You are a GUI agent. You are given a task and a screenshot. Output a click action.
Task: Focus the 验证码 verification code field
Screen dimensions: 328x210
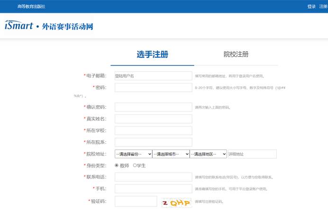point(136,201)
